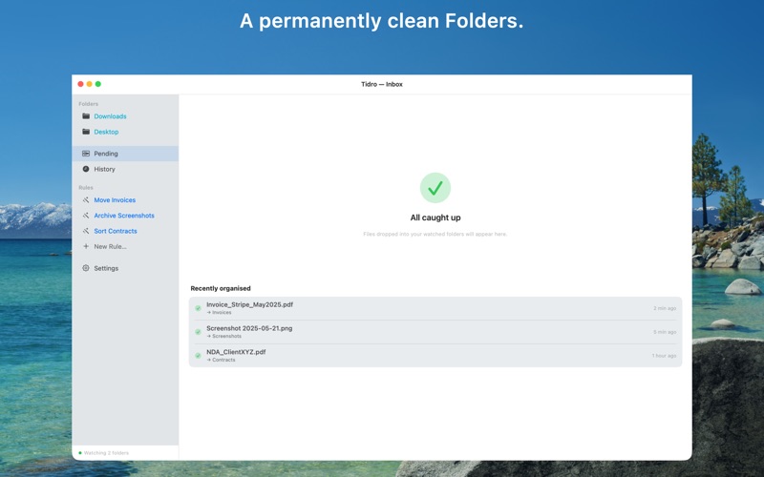Select Desktop in the Folders list
Image resolution: width=764 pixels, height=477 pixels.
[106, 132]
